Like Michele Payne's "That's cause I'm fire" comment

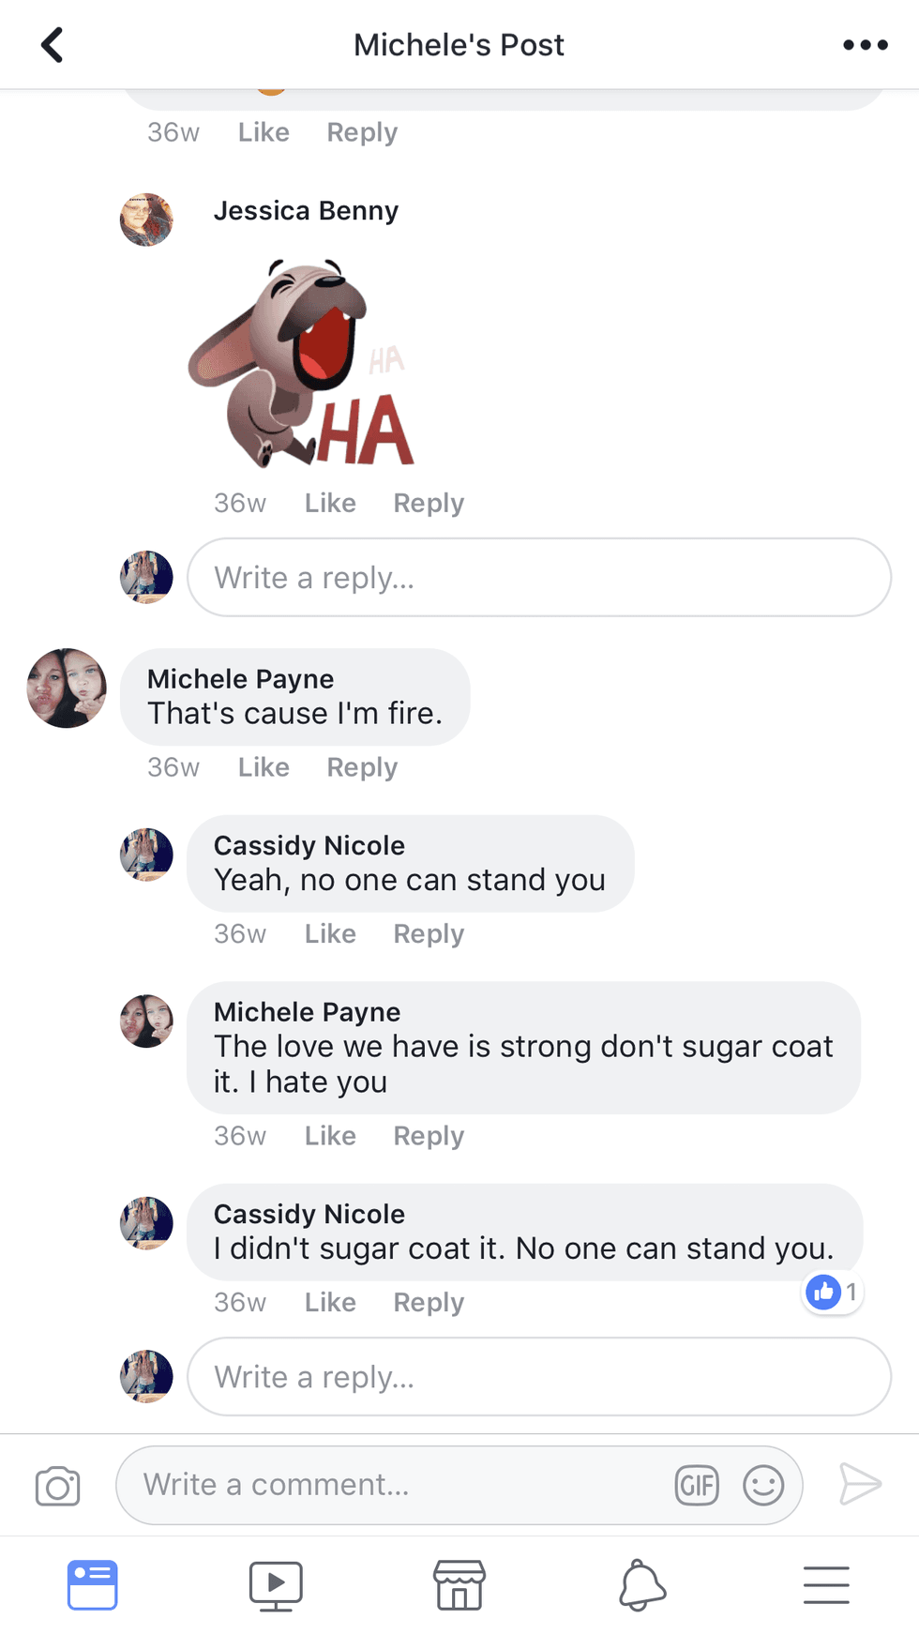click(x=264, y=768)
